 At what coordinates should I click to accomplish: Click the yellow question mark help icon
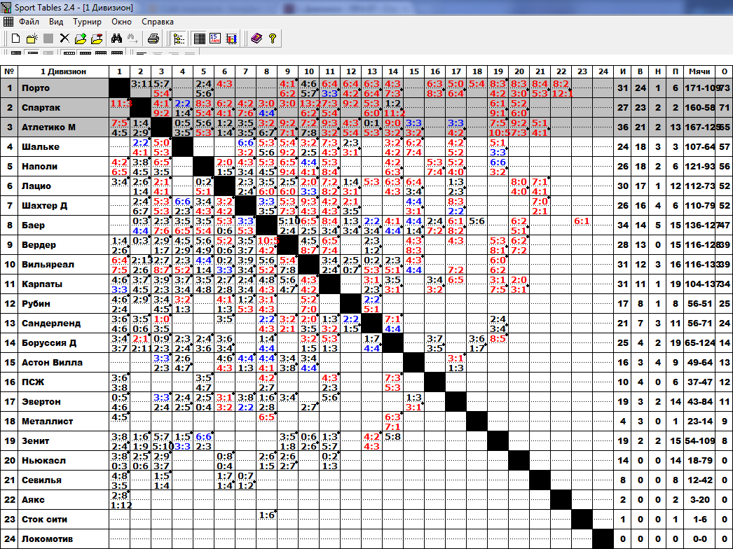(273, 39)
